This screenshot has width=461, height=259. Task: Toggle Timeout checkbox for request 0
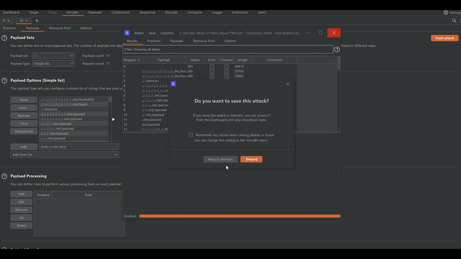[227, 66]
